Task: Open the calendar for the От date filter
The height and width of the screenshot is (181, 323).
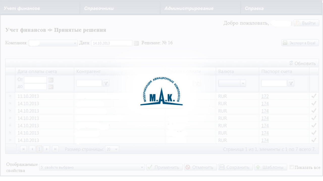Action: [51, 80]
